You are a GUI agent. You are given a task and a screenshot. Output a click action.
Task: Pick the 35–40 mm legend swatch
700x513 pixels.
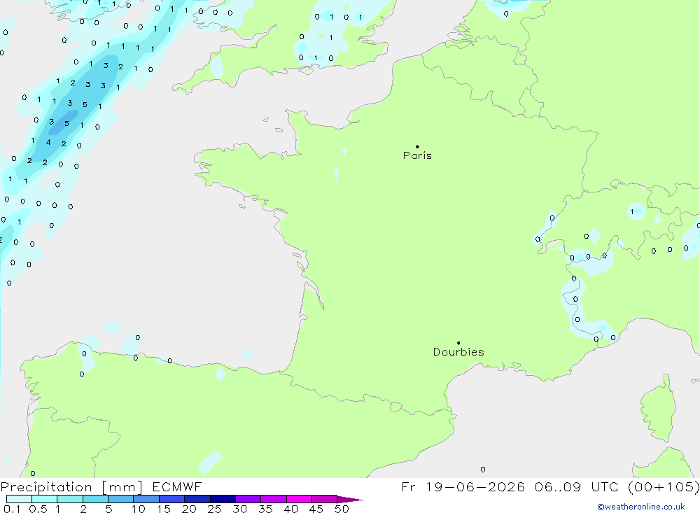[274, 499]
